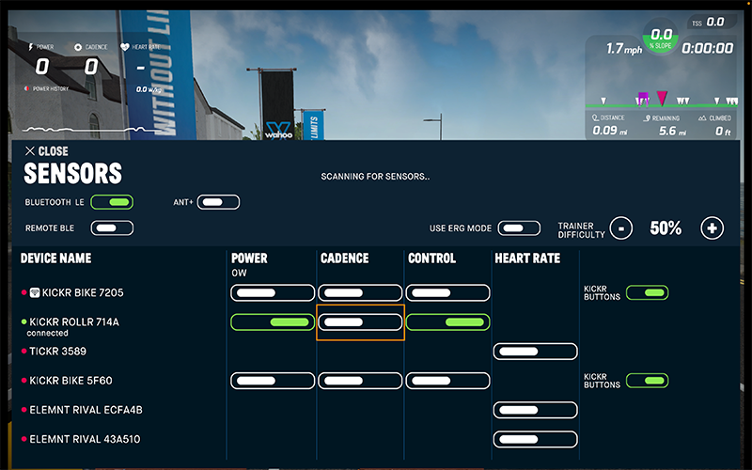Image resolution: width=752 pixels, height=470 pixels.
Task: Select the ELEMNT RIVAL 43A510 device name
Action: click(85, 439)
